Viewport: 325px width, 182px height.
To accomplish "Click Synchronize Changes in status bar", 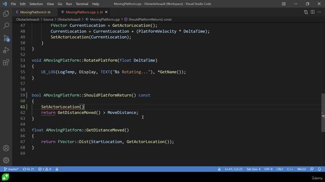I will tap(28, 169).
